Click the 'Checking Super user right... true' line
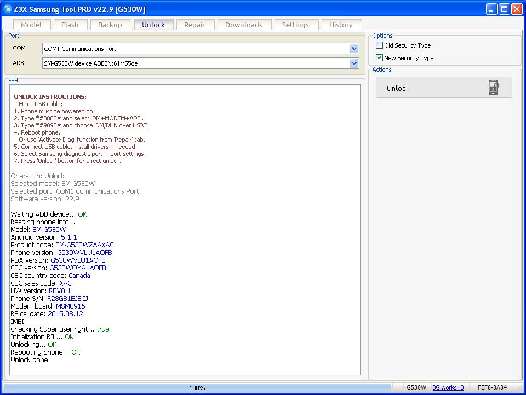Viewport: 526px width, 395px height. tap(60, 329)
